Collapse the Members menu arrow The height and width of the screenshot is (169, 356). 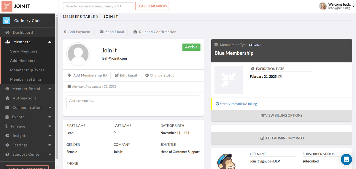(50, 42)
